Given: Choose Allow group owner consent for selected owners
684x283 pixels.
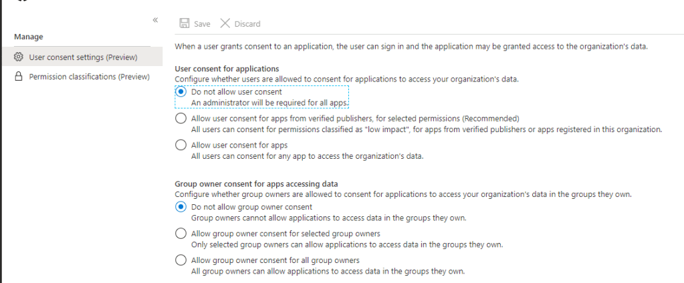Looking at the screenshot, I should [181, 234].
